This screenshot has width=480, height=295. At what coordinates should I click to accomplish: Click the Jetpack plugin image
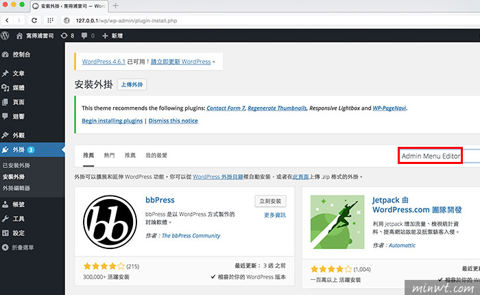coord(337,222)
